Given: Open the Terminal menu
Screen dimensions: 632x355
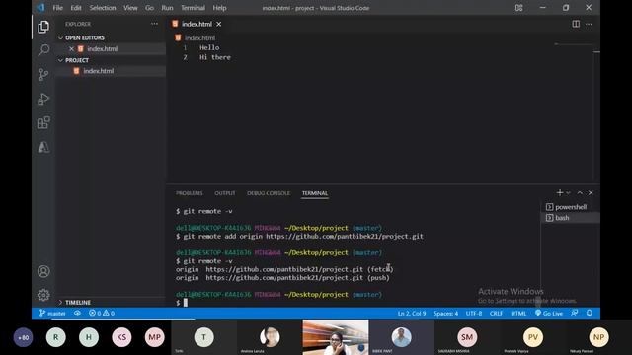Looking at the screenshot, I should click(x=193, y=8).
